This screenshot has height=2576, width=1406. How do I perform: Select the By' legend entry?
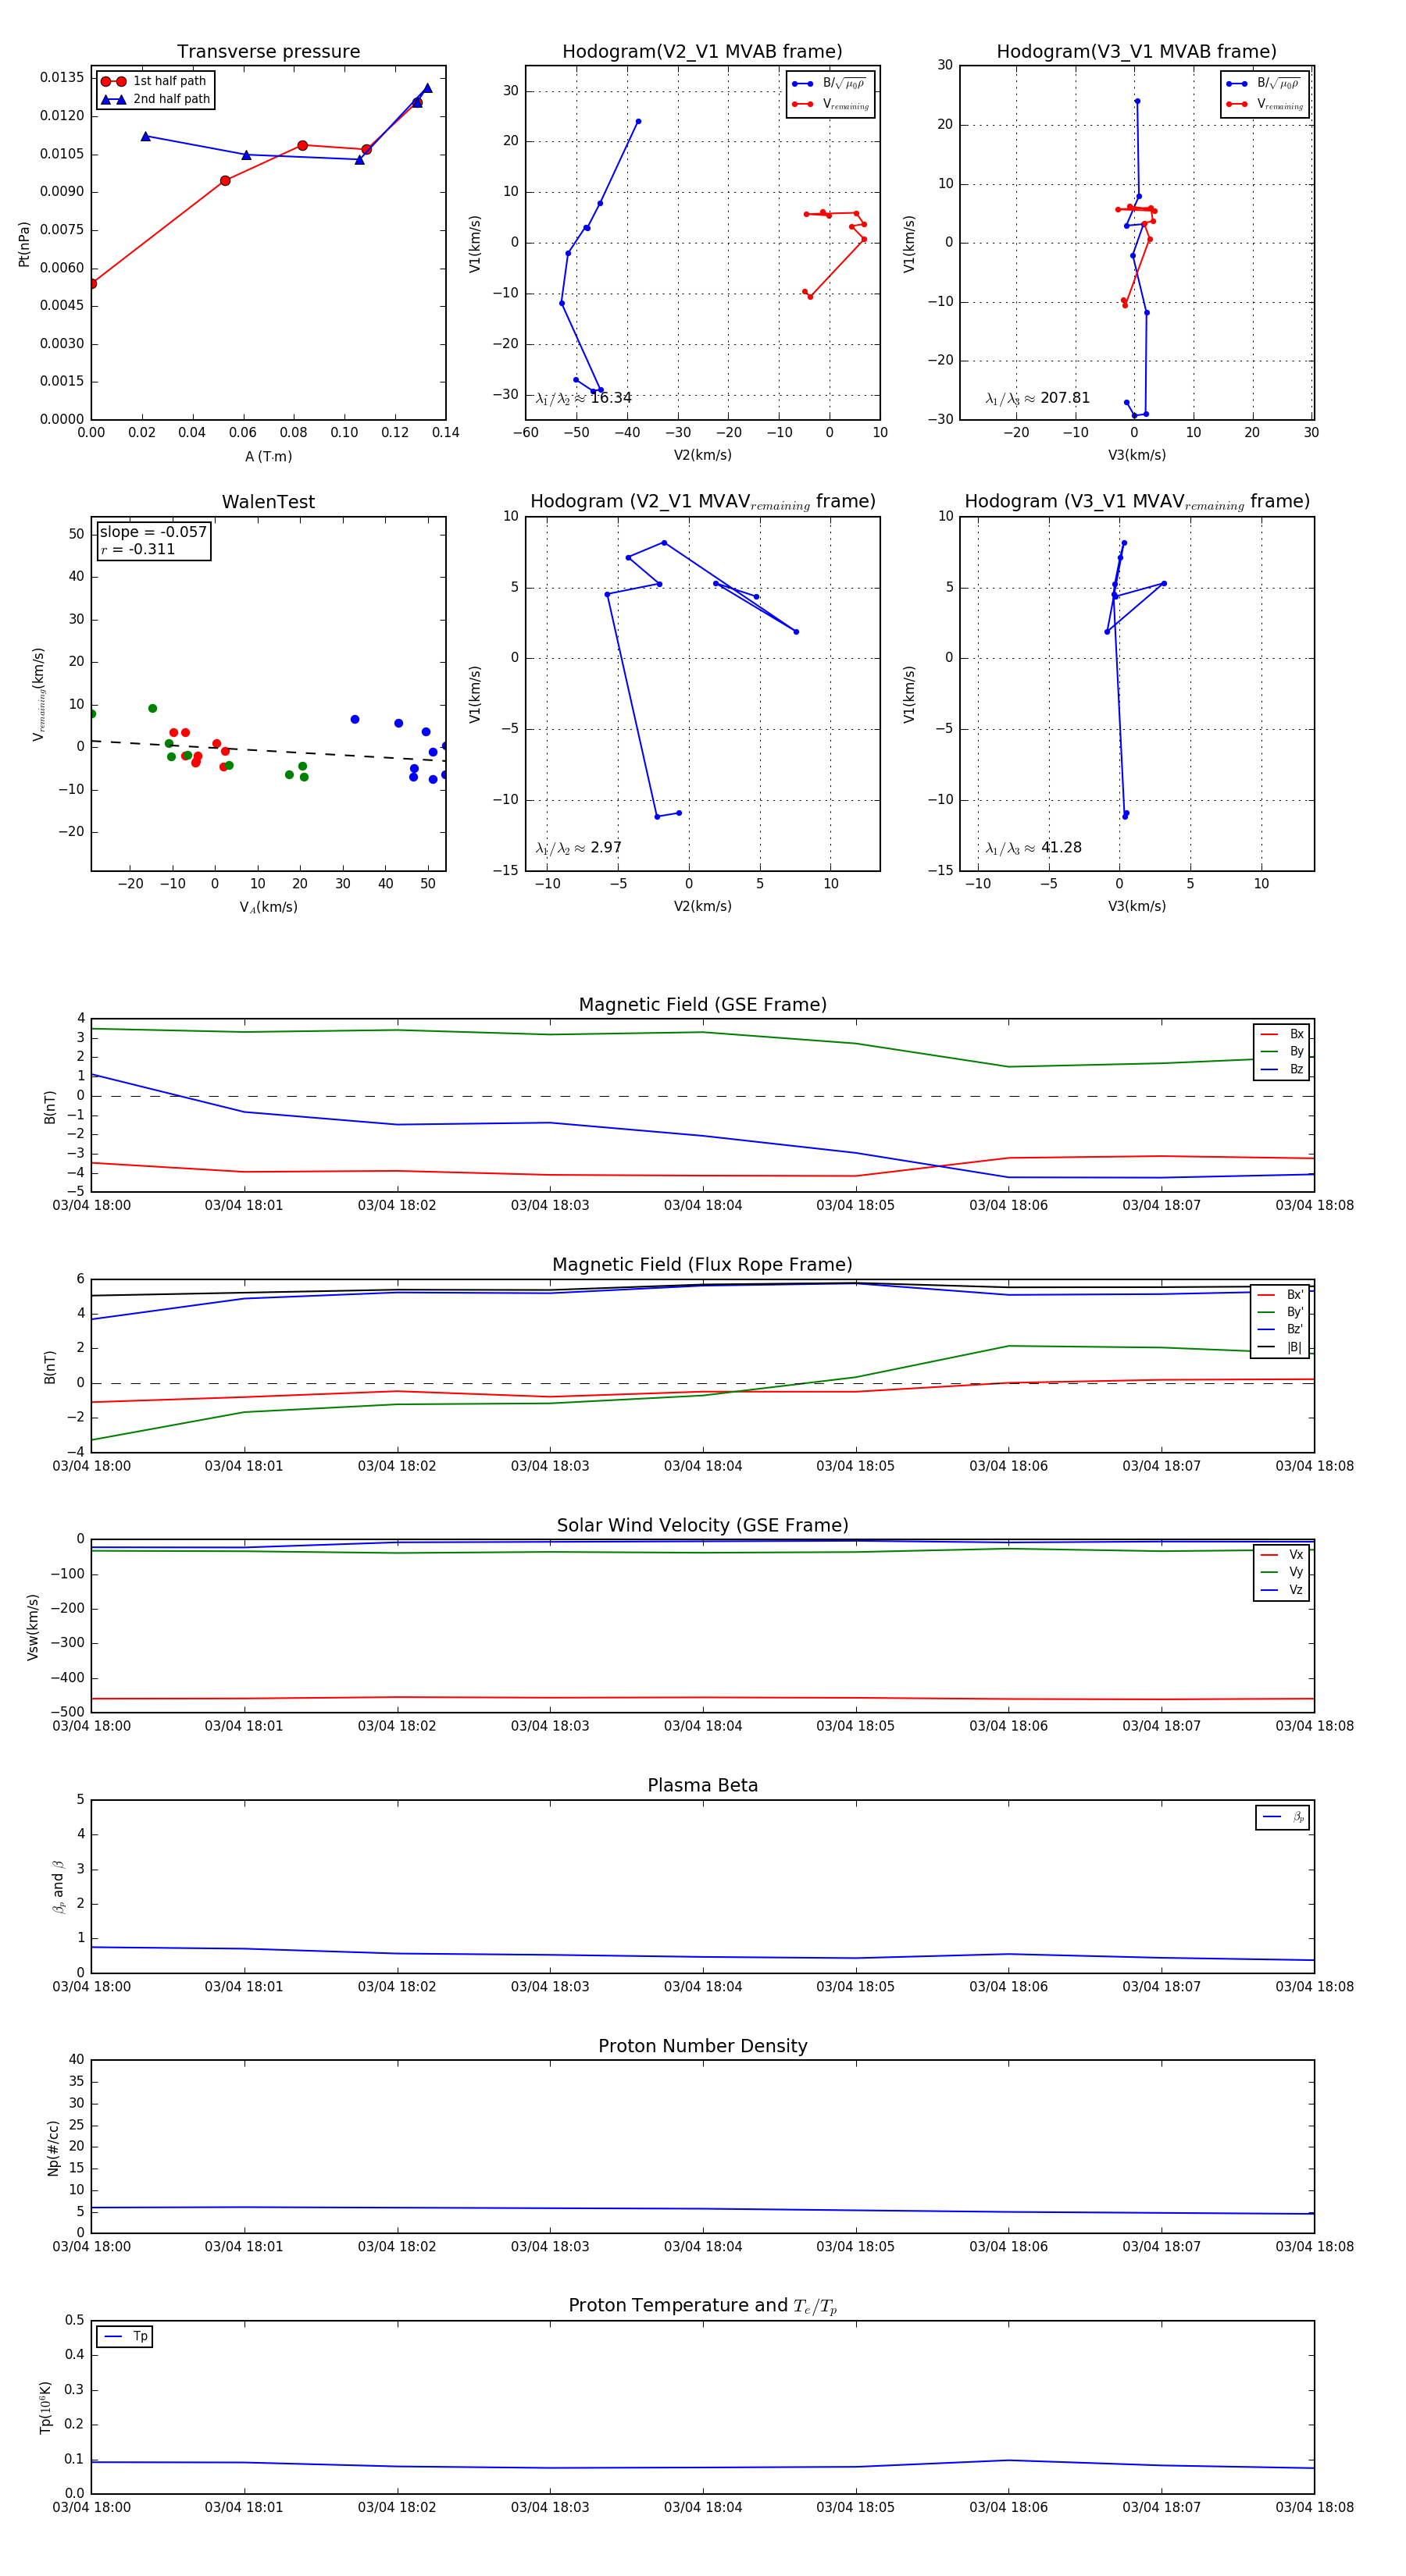(x=1281, y=1312)
